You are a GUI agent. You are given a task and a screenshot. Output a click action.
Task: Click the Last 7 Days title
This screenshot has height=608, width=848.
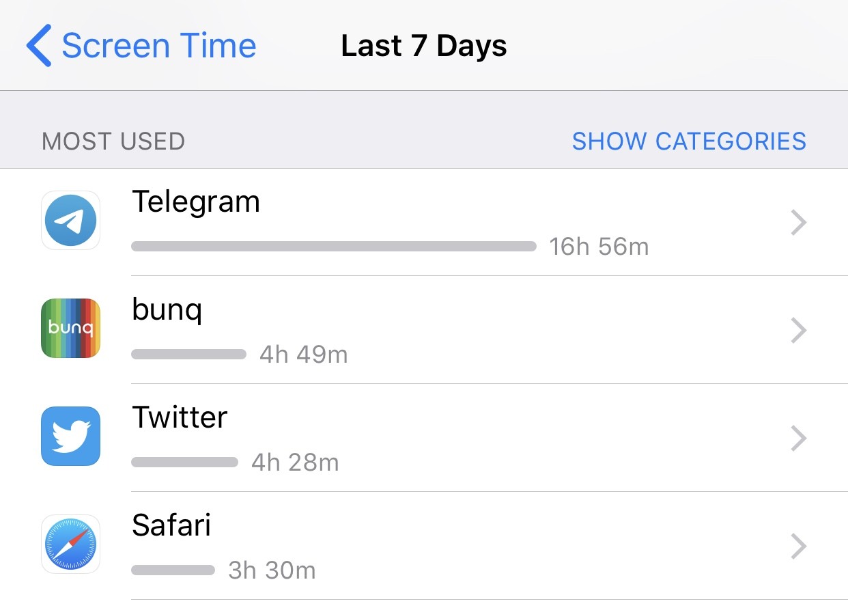[x=424, y=46]
